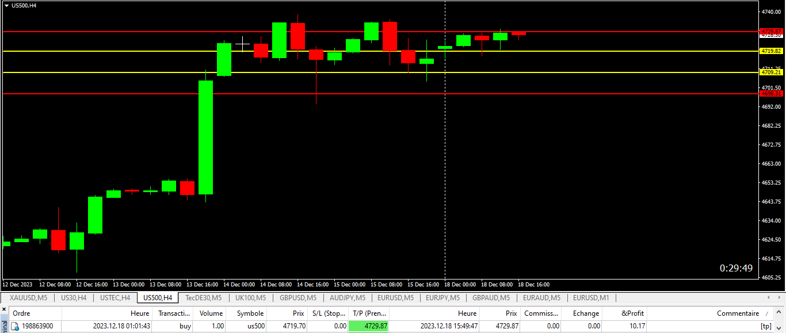Sort orders by the &Profit column
The image size is (786, 333).
point(632,313)
